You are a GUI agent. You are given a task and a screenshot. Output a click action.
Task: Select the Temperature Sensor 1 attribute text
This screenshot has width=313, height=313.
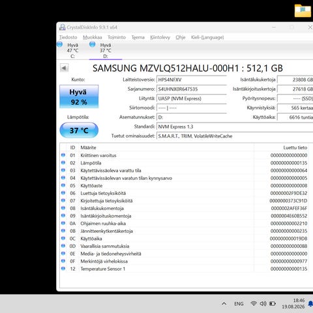tap(103, 269)
